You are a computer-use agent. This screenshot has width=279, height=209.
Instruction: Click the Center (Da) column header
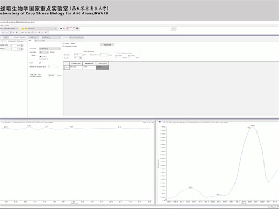76,63
